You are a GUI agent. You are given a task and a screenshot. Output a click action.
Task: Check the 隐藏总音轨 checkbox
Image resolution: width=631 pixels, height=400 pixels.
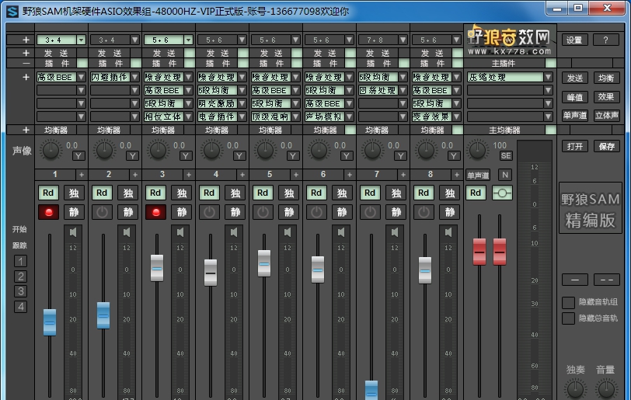coord(568,318)
